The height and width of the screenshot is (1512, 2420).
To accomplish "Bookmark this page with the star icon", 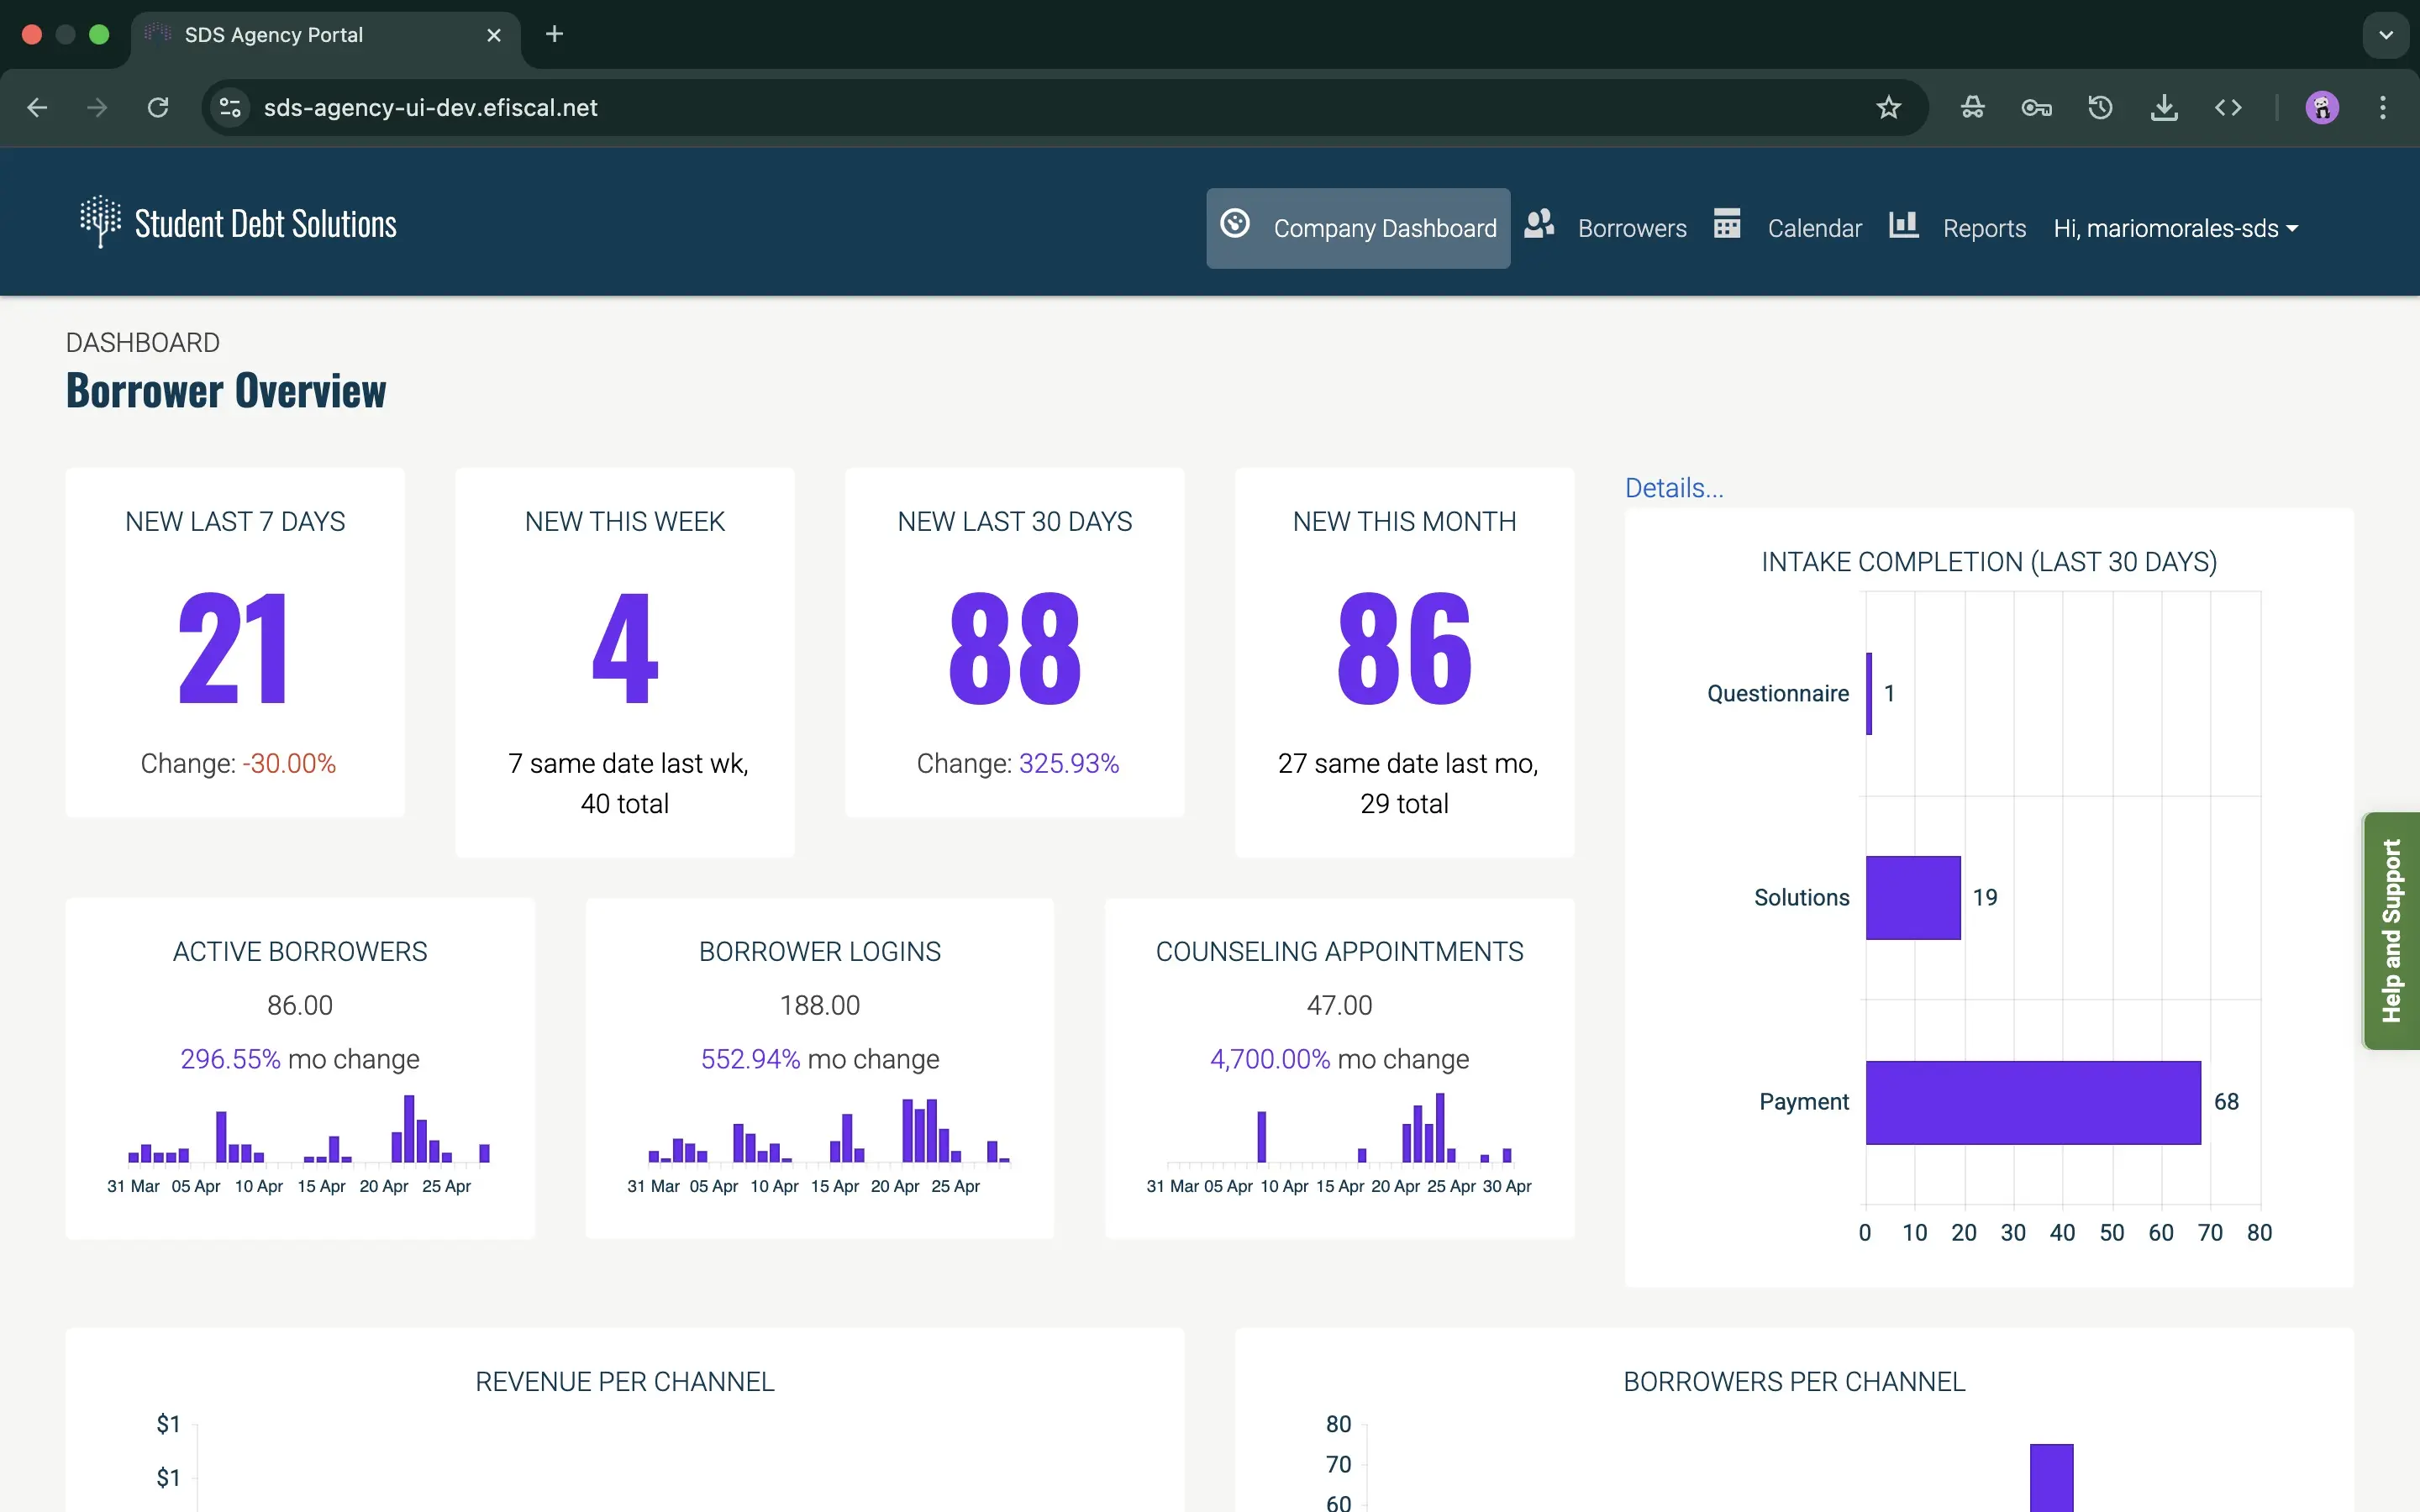I will tap(1888, 108).
